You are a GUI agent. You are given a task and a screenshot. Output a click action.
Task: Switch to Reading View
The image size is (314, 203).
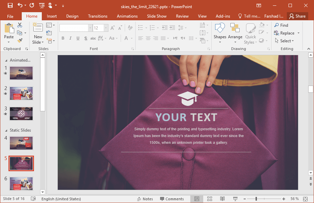[x=222, y=199]
